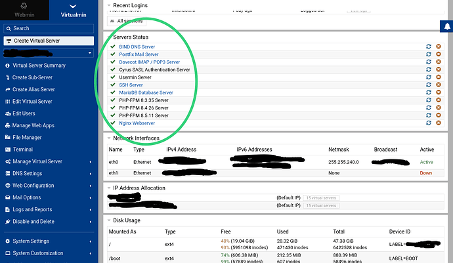Stop the Dovecot IMAP / POP3 Server
453x263 pixels.
coord(439,62)
